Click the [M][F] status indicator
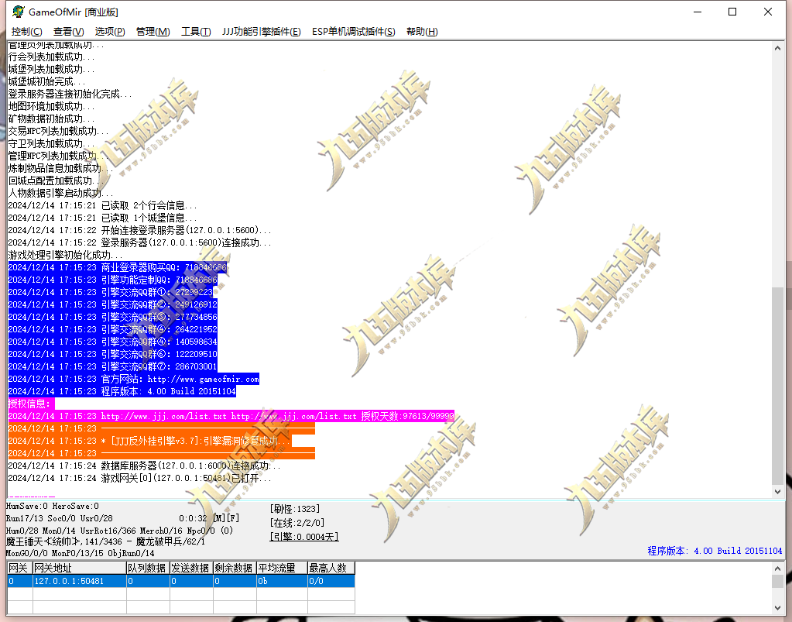The image size is (792, 622). click(x=226, y=518)
